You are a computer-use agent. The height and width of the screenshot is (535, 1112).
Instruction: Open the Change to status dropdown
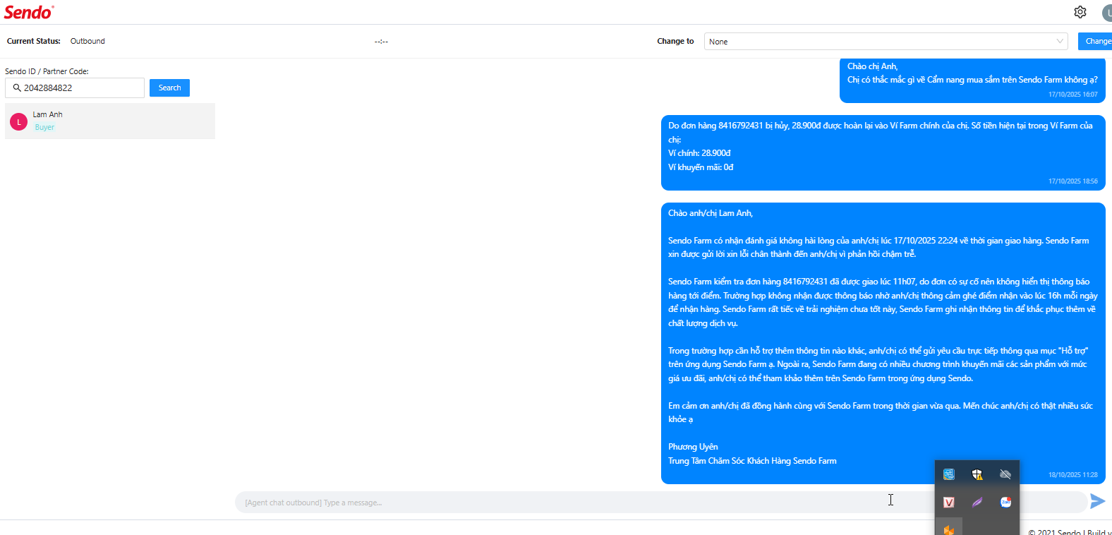886,42
